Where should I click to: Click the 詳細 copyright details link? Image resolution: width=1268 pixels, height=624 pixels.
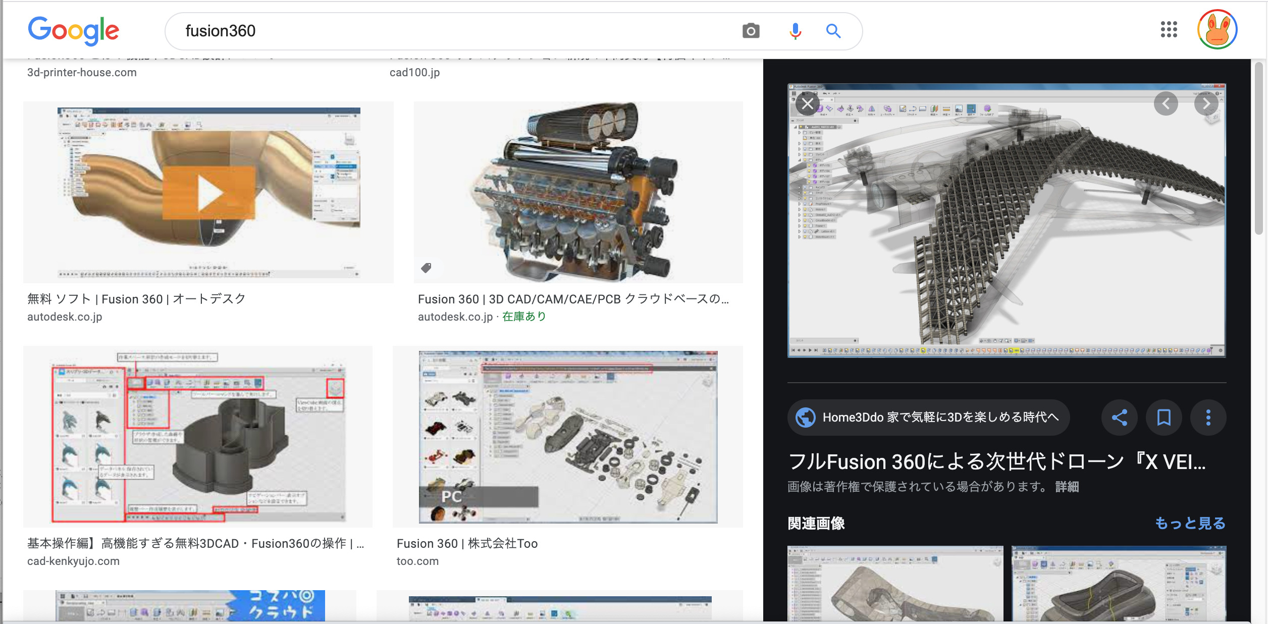pos(1067,487)
